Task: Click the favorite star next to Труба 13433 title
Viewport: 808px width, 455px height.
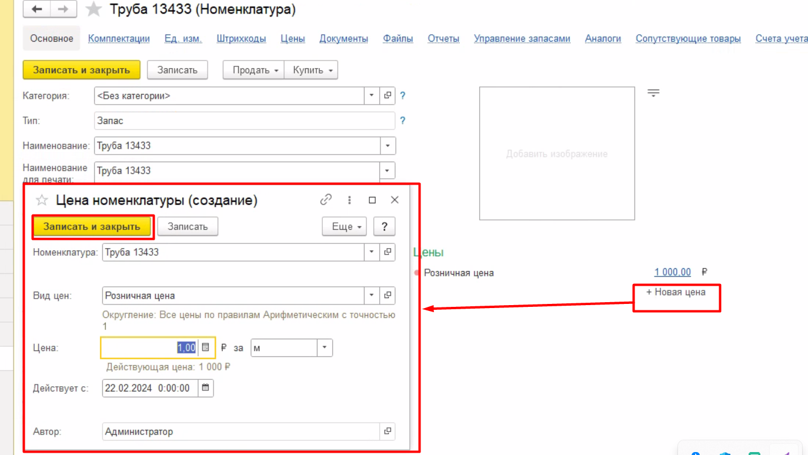Action: (x=94, y=9)
